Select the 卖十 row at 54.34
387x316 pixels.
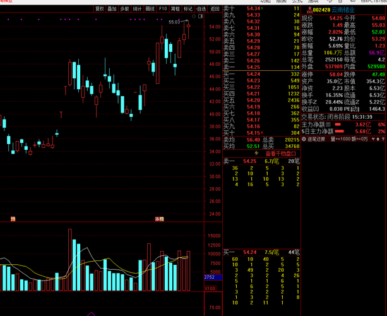tap(261, 9)
